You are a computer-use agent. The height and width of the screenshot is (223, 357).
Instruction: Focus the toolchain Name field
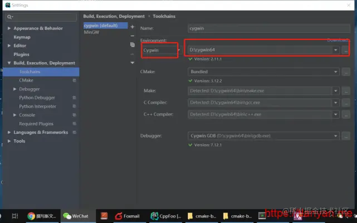(269, 28)
